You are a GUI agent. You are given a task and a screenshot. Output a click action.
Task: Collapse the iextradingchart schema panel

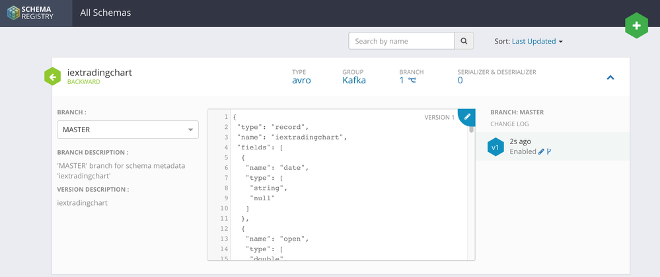(610, 77)
